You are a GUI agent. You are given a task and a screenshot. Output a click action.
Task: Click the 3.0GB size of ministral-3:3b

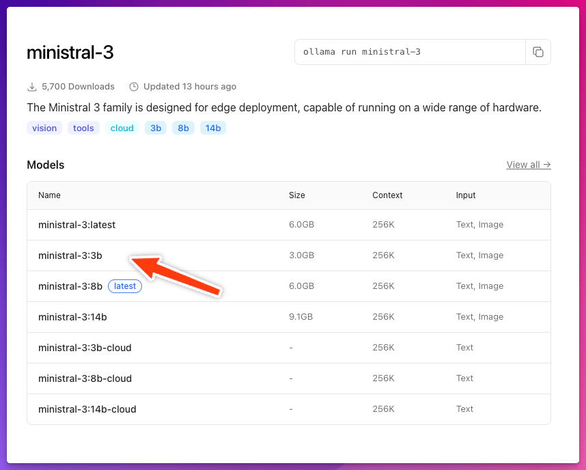301,255
